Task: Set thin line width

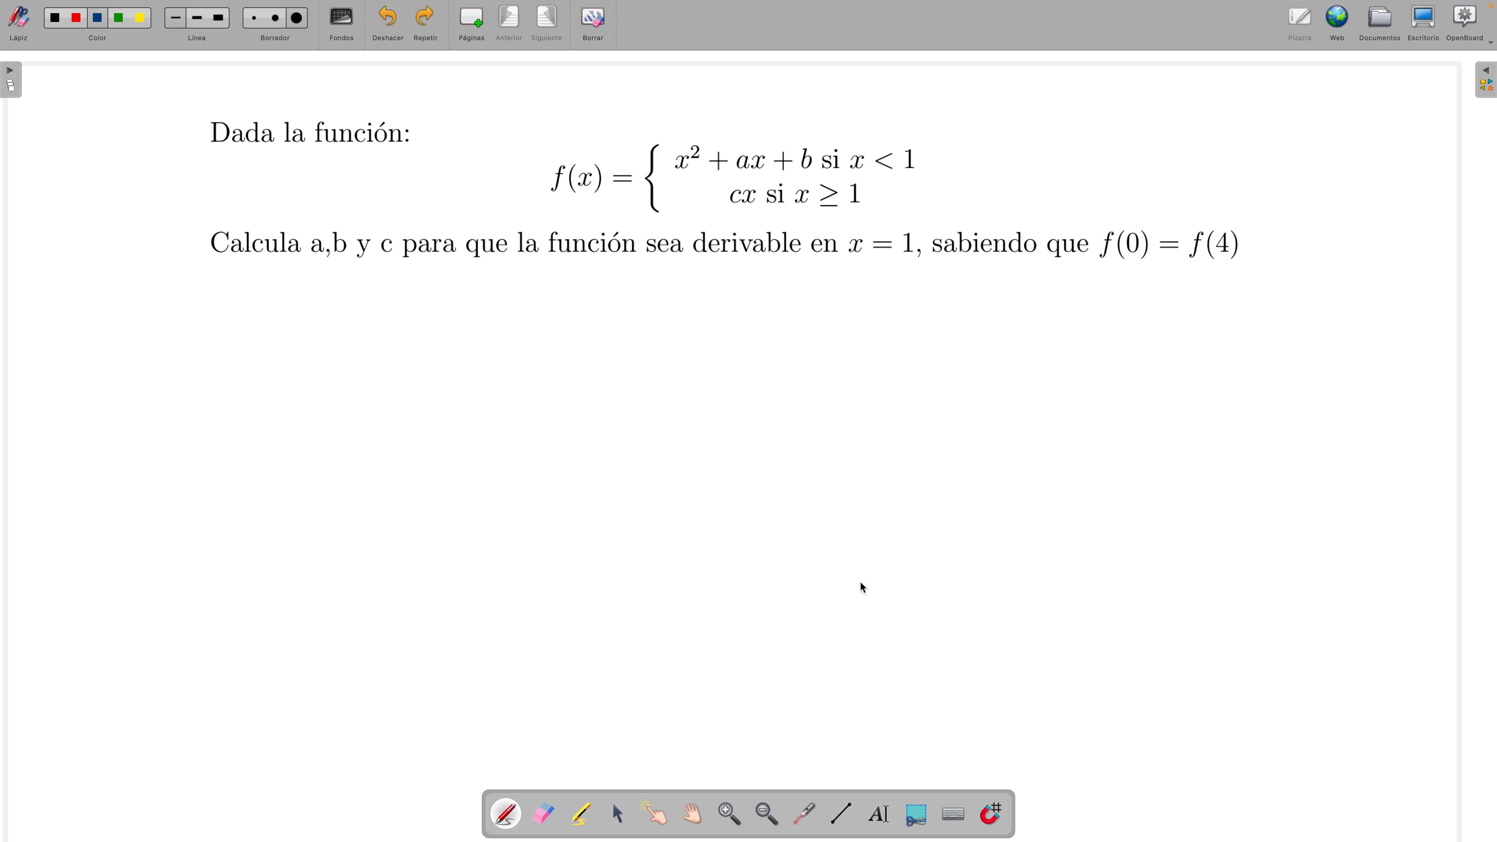Action: (175, 18)
